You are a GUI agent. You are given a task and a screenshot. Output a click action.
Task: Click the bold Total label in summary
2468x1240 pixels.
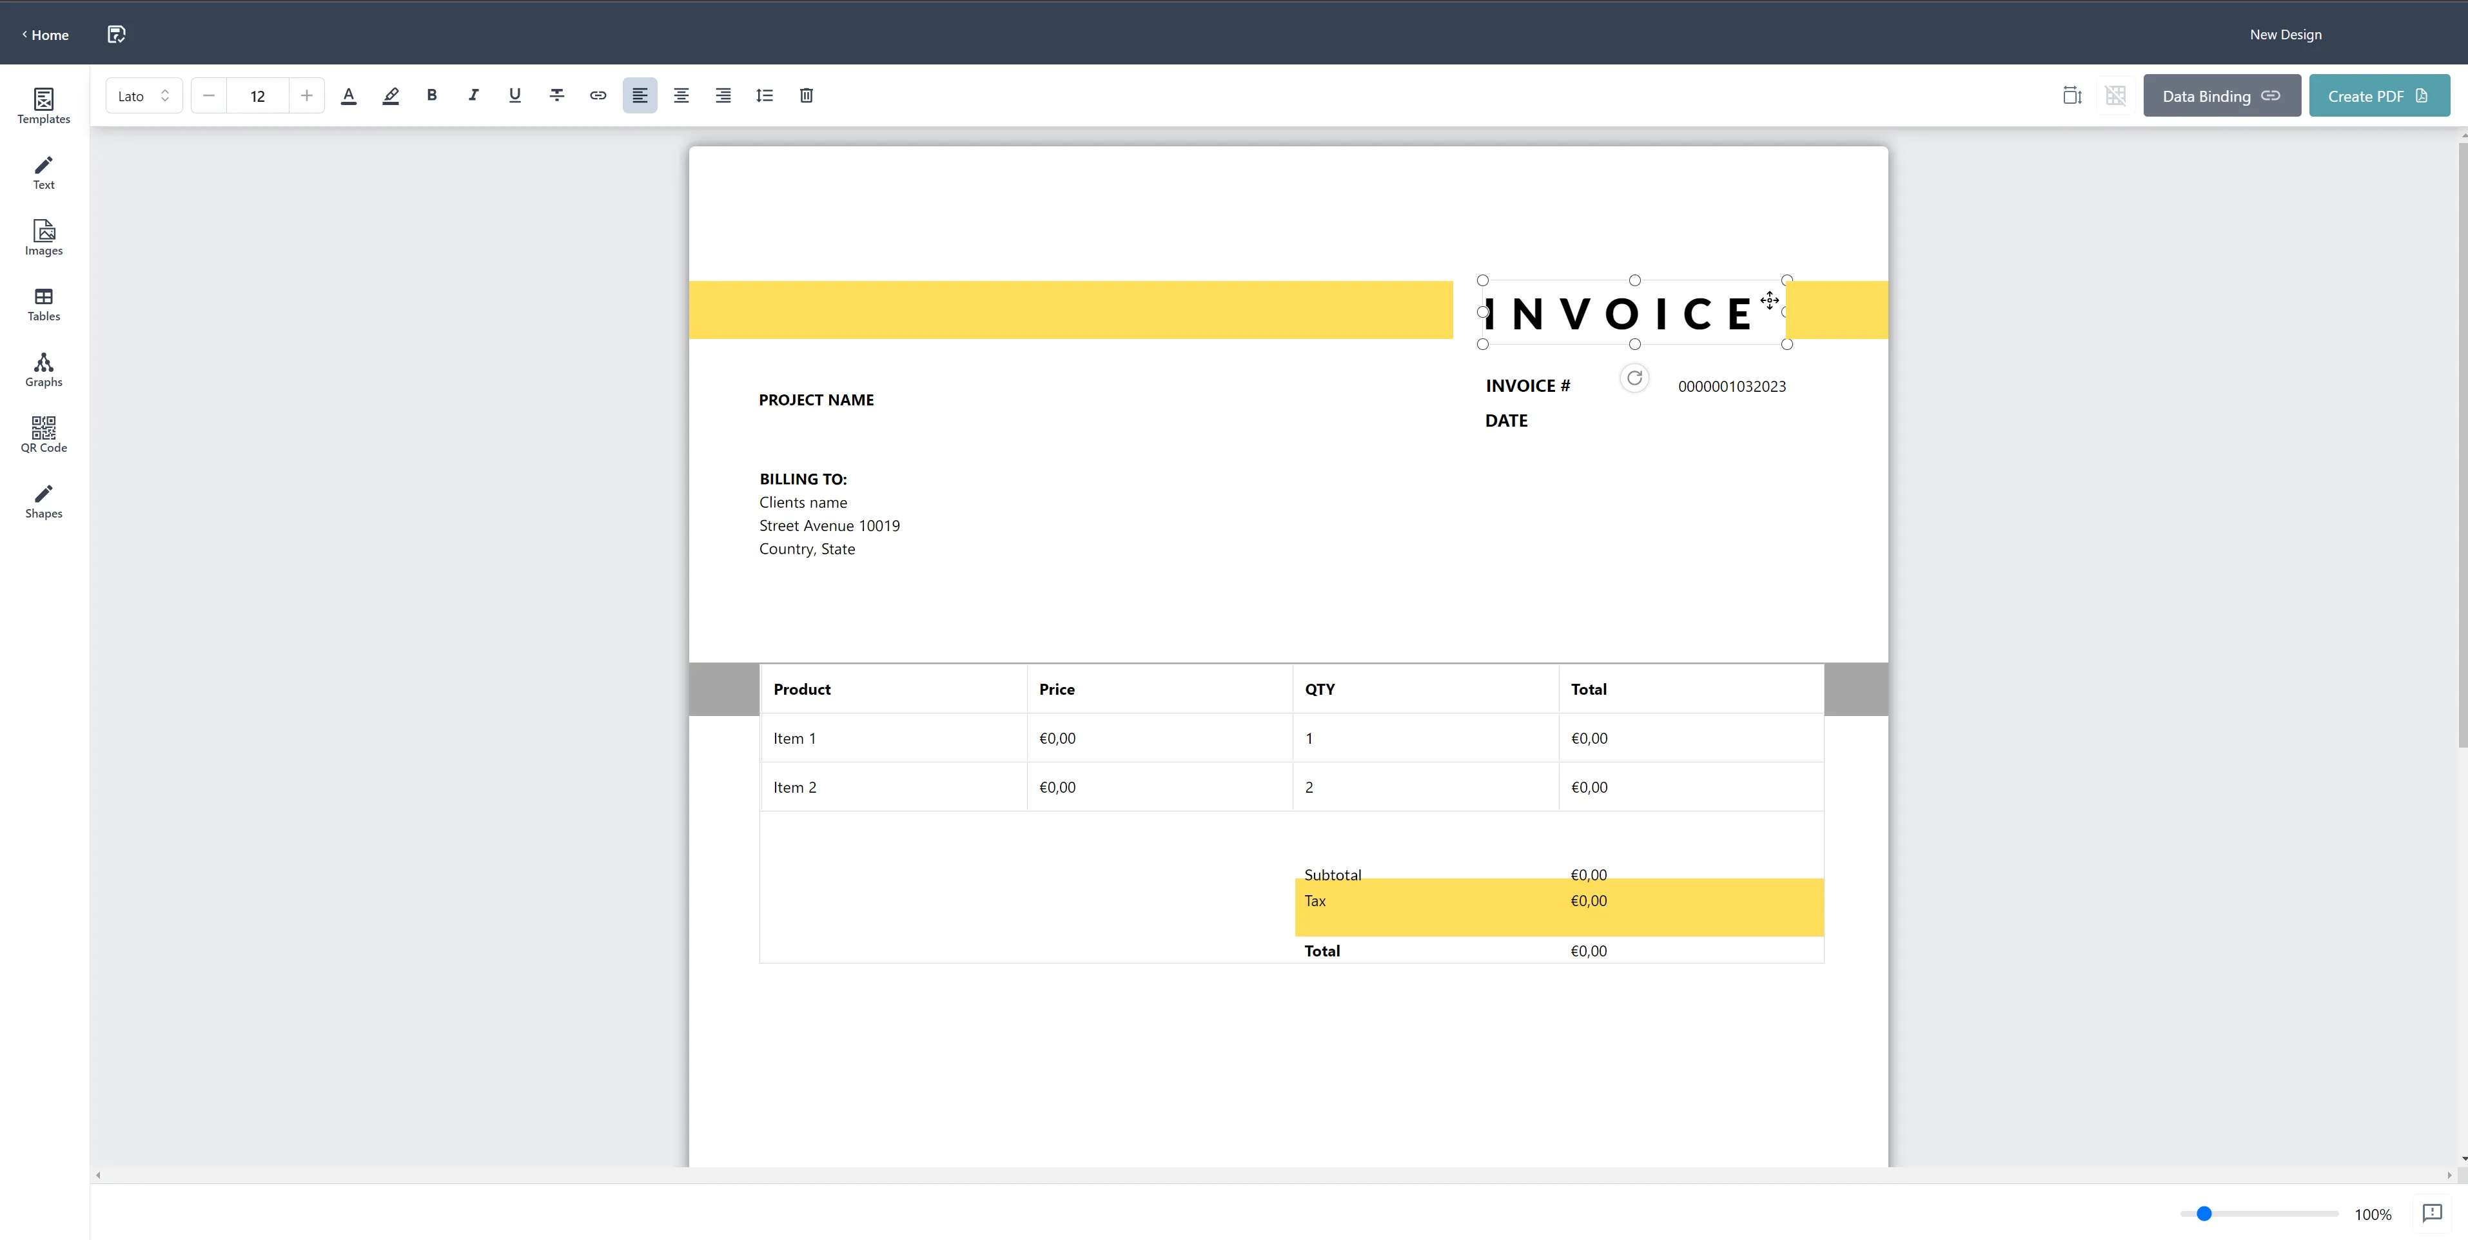pos(1322,951)
